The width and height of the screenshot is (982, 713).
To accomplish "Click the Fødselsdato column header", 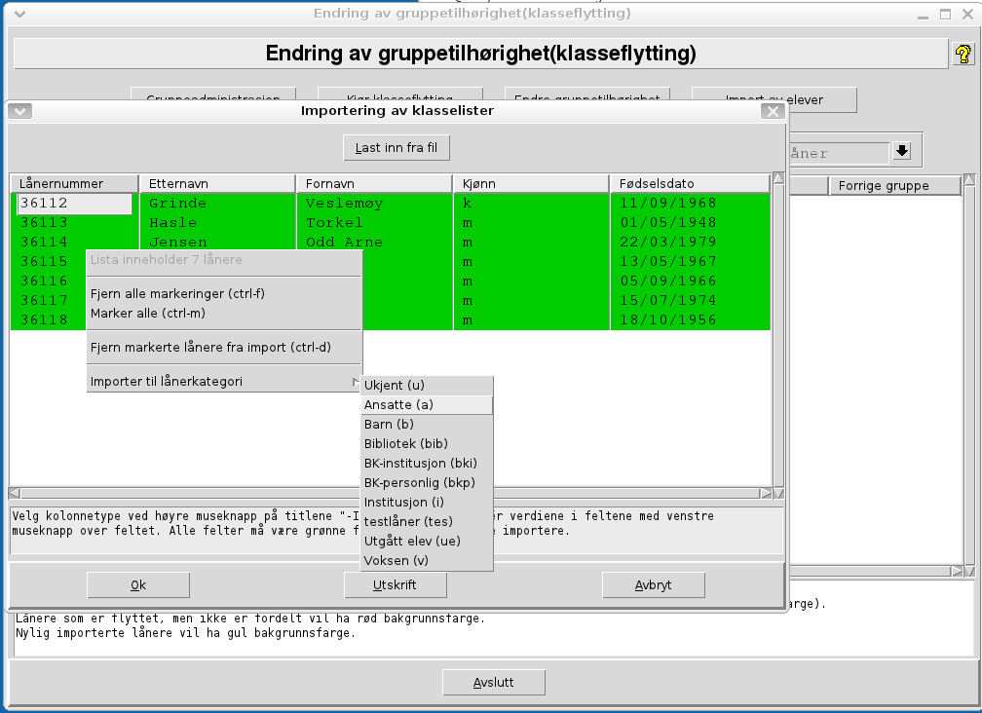I will pyautogui.click(x=690, y=184).
